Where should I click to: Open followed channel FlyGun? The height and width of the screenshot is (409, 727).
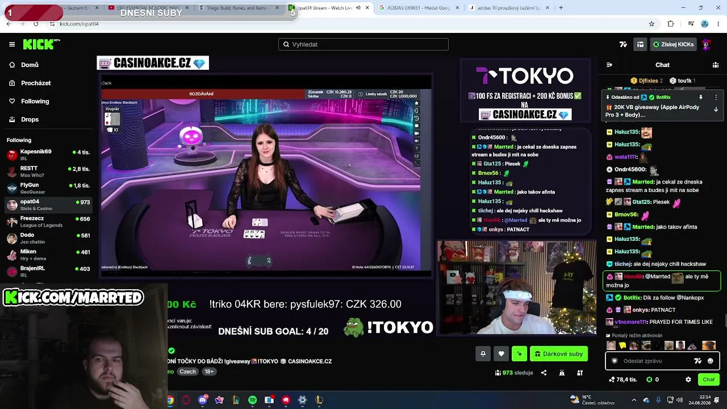coord(48,187)
